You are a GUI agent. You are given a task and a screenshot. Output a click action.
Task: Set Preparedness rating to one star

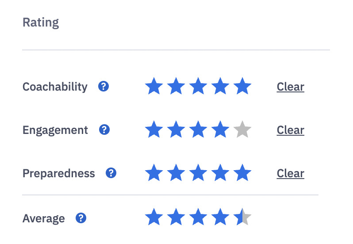coord(154,173)
